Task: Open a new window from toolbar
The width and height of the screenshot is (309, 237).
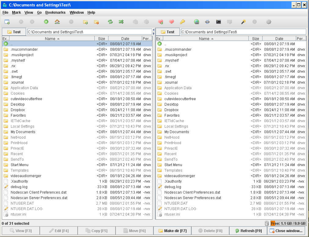Action: (x=7, y=22)
